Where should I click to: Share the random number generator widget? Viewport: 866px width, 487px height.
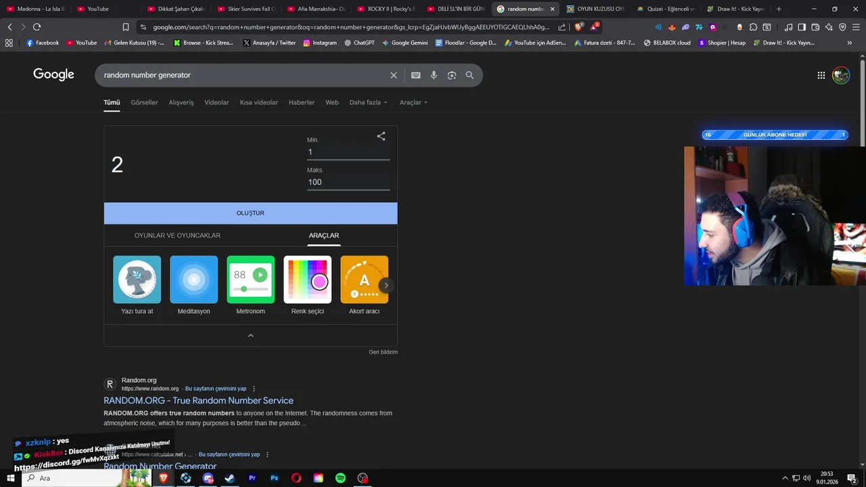coord(381,136)
